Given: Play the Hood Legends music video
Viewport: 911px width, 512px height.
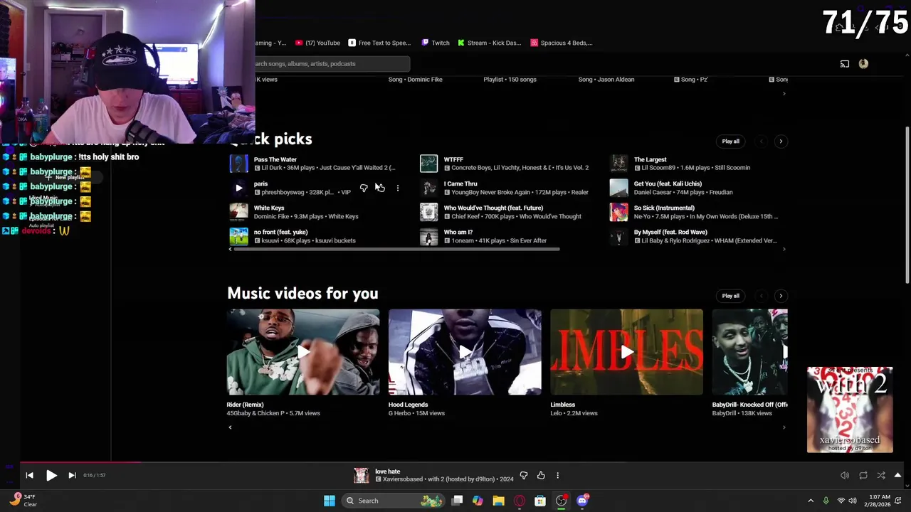Looking at the screenshot, I should [465, 352].
